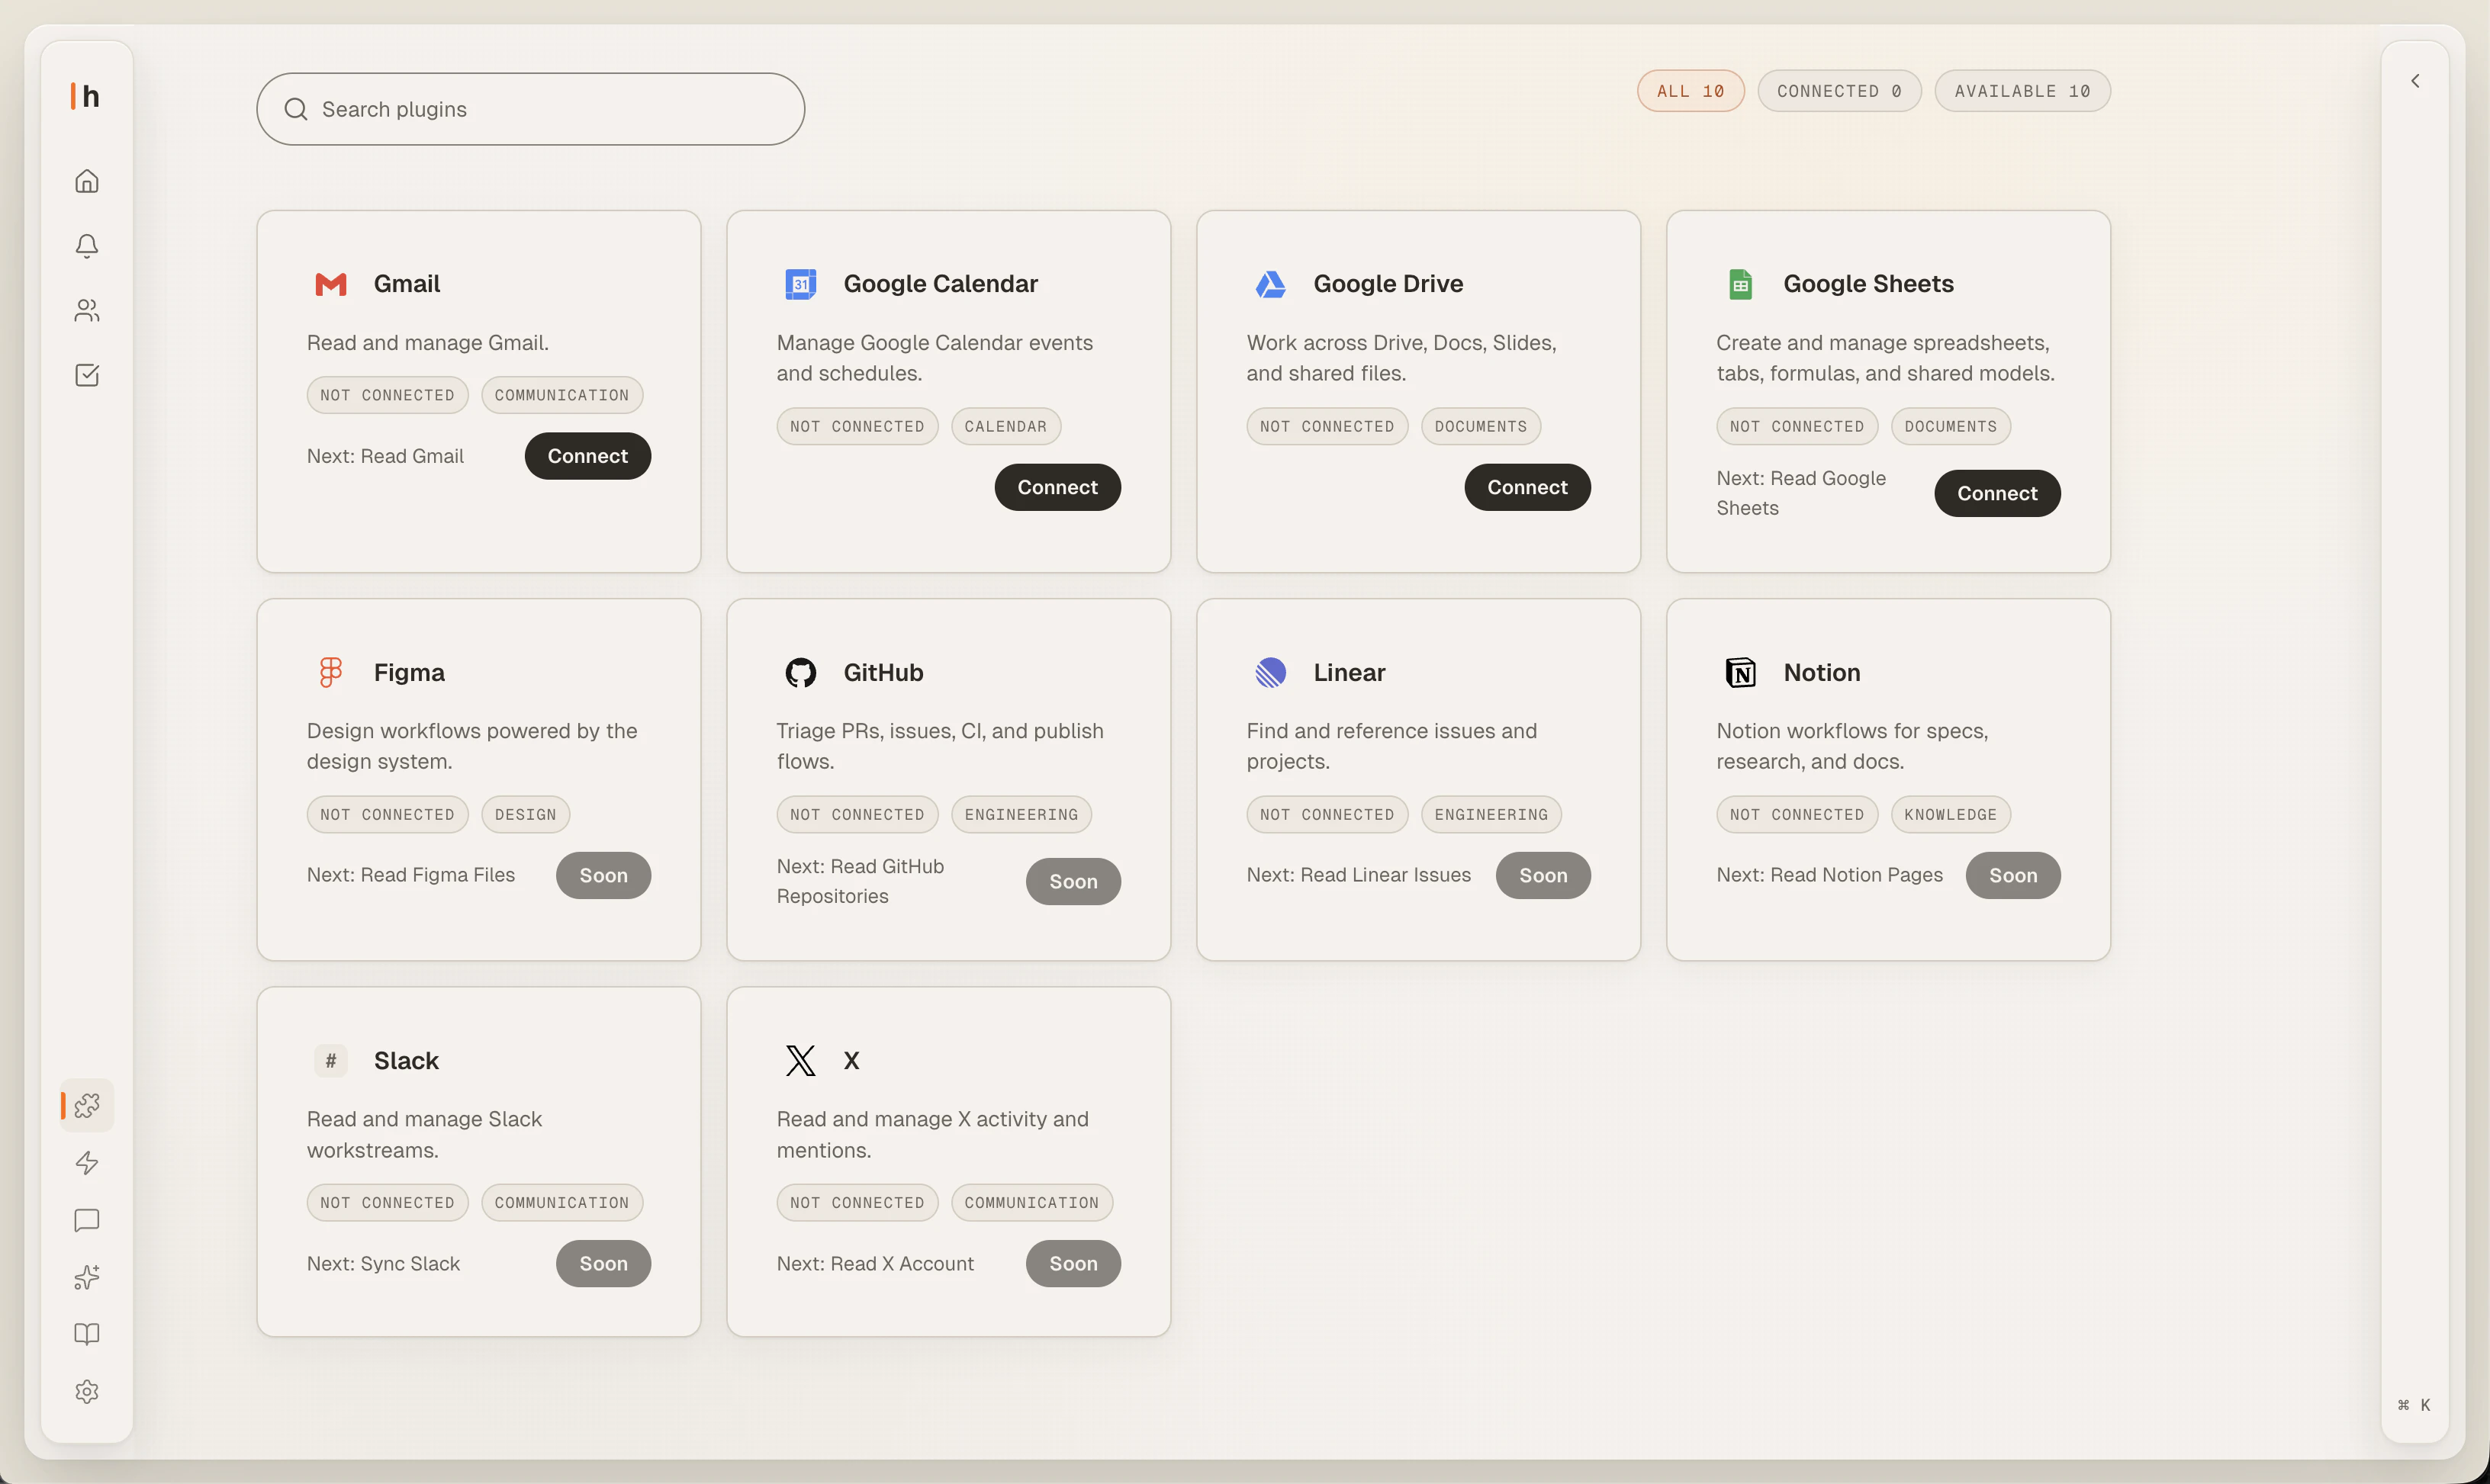The image size is (2490, 1484).
Task: Open the sparkles icon in sidebar
Action: pos(87,1277)
